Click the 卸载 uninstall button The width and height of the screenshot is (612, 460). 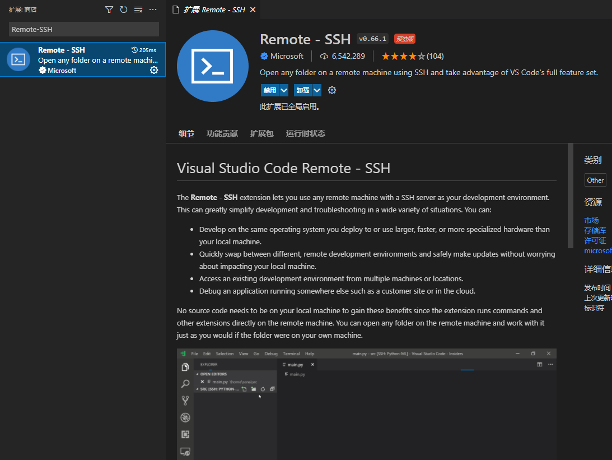[x=303, y=90]
